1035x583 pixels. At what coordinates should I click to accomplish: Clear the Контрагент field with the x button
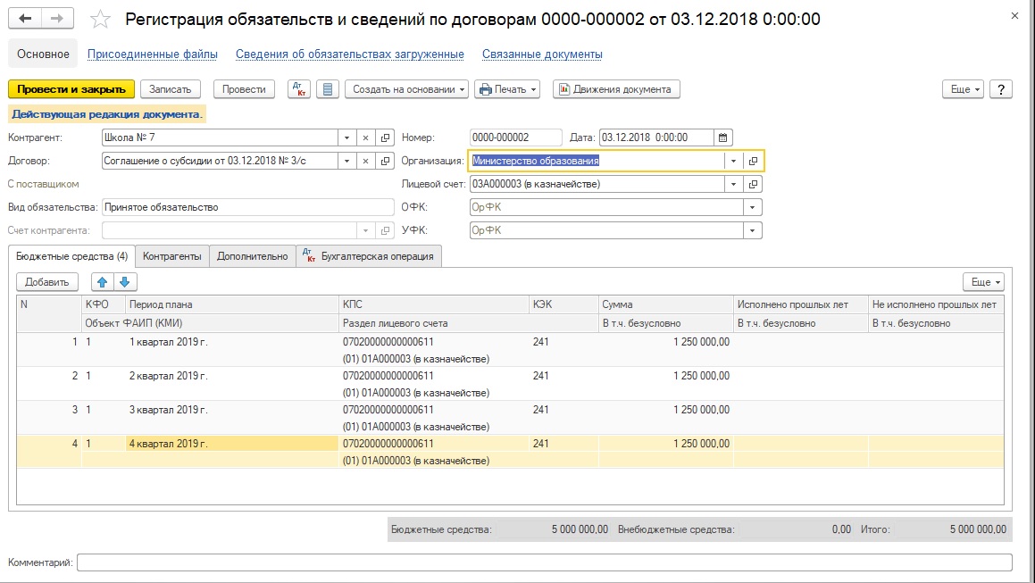(365, 138)
